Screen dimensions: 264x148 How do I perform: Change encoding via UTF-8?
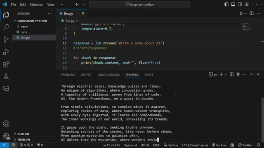145,145
